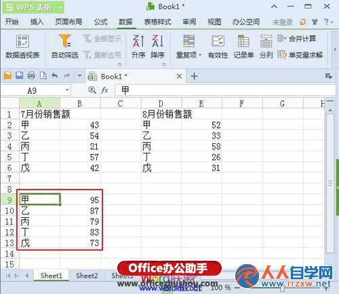This screenshot has height=294, width=339.
Task: Select row 9 header
Action: pyautogui.click(x=9, y=200)
